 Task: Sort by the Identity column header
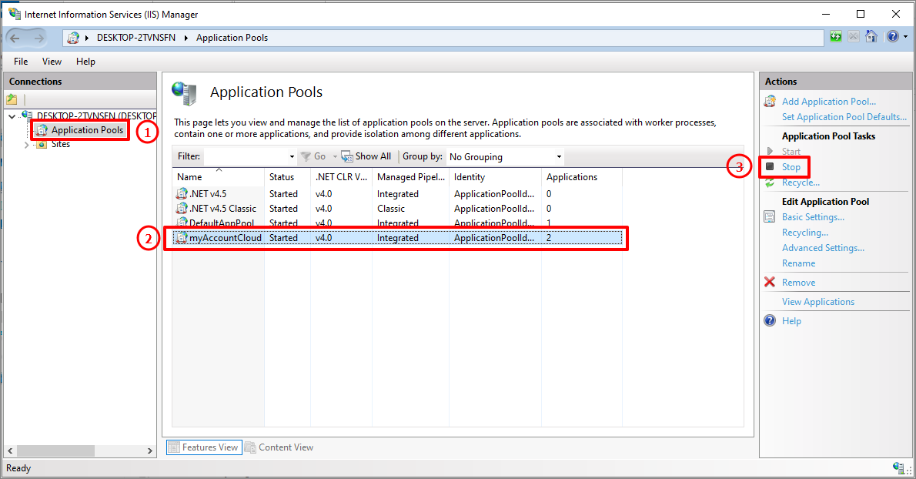[x=496, y=177]
